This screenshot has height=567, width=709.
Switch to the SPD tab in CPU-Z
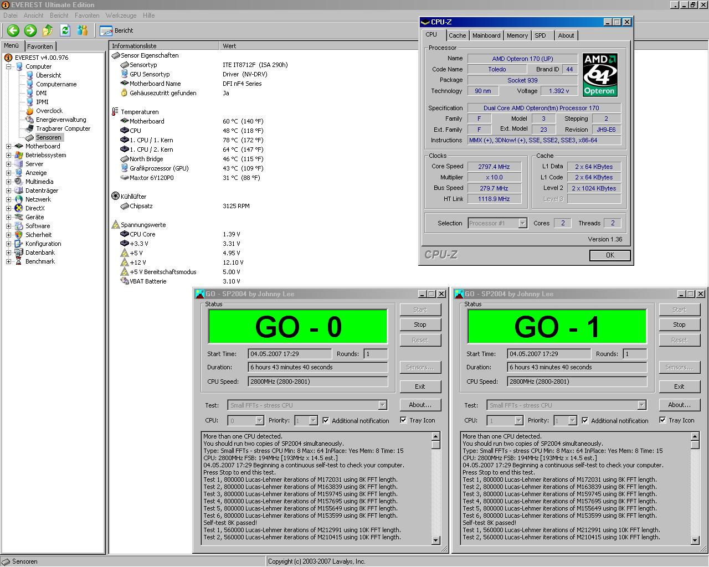pyautogui.click(x=541, y=35)
